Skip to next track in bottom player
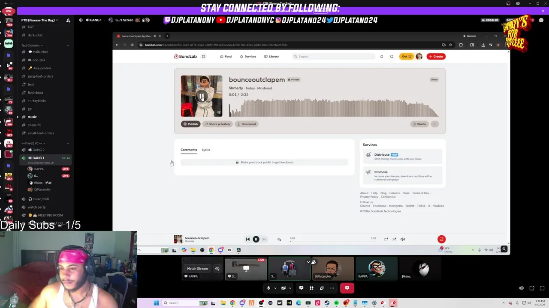The image size is (549, 308). (264, 239)
